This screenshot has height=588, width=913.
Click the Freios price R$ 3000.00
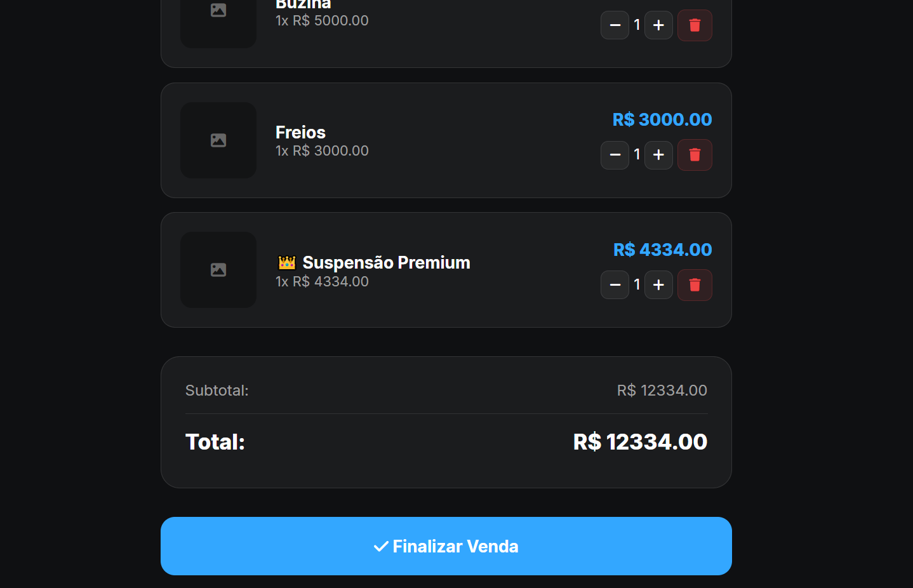coord(662,119)
